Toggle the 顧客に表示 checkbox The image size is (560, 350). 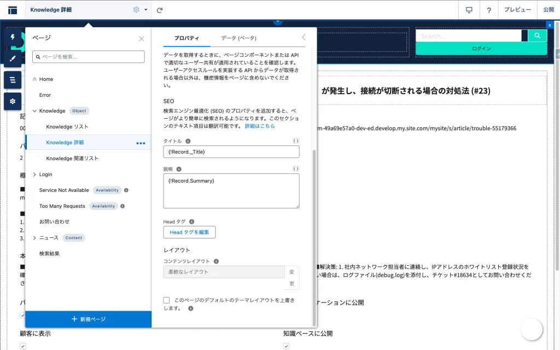(23, 346)
